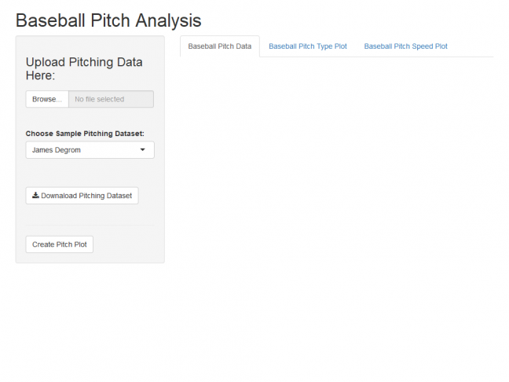This screenshot has height=382, width=509.
Task: Click the 'No file selected' file field
Action: tap(111, 99)
